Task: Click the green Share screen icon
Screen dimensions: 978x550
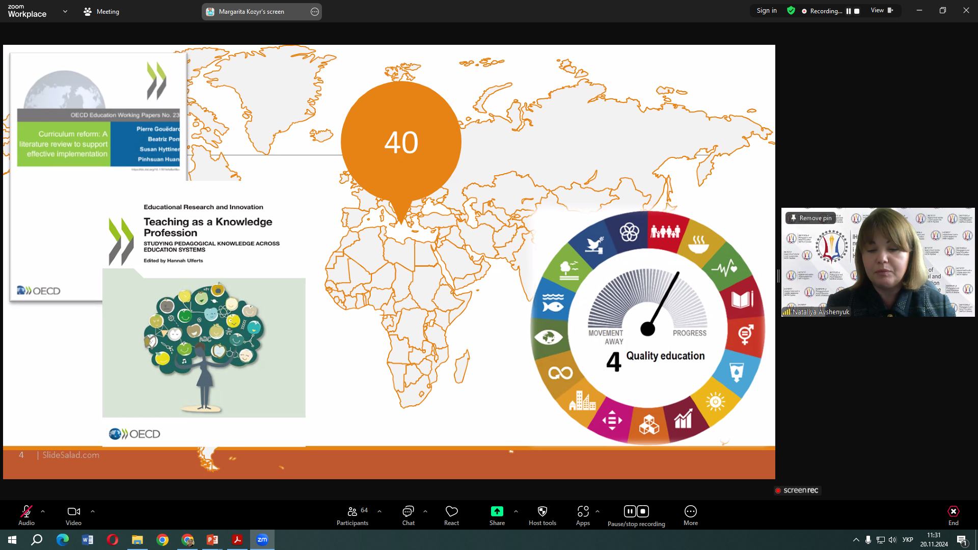Action: [497, 511]
